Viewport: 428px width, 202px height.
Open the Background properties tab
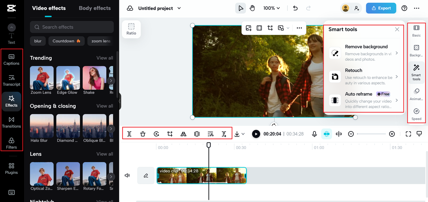pos(416,51)
